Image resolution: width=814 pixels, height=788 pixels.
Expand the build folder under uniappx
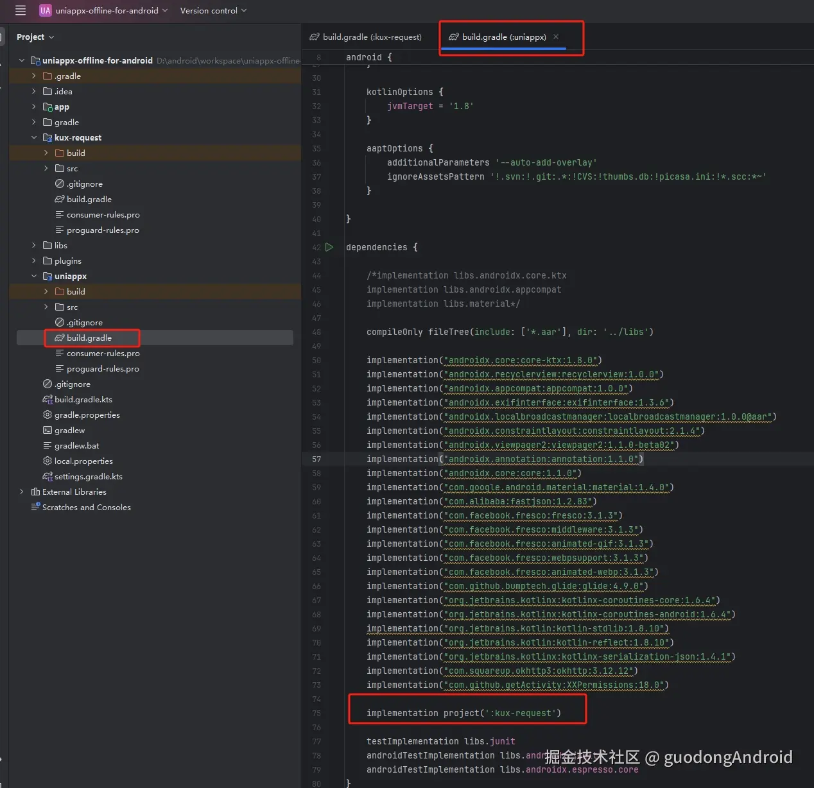(x=46, y=291)
